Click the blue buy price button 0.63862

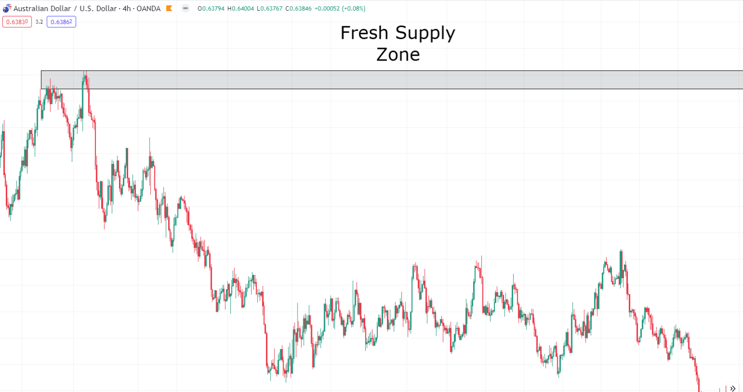tap(61, 22)
